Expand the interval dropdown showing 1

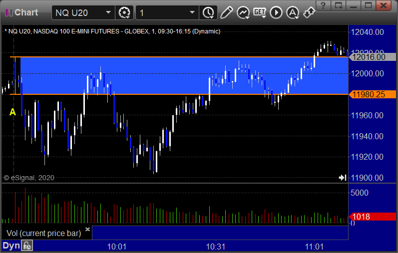[167, 12]
